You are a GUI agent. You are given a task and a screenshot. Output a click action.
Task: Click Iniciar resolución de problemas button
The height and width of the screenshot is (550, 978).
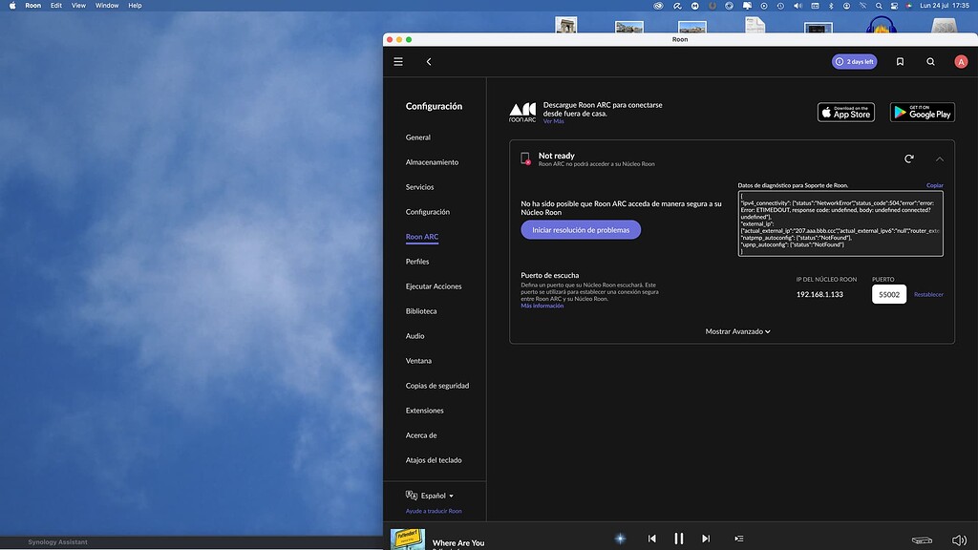click(x=581, y=230)
